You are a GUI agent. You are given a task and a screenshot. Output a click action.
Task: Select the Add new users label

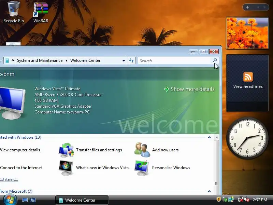point(165,150)
